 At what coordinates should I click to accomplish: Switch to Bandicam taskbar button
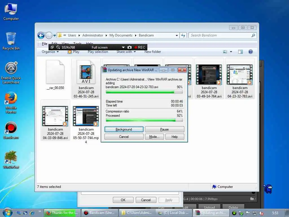coord(100,213)
